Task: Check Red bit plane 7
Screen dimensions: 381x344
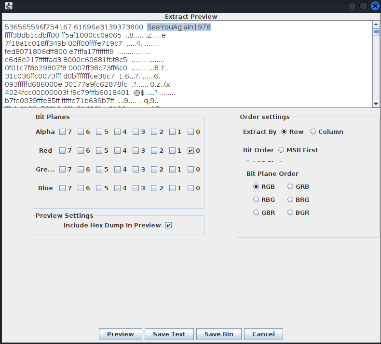Action: (x=62, y=150)
